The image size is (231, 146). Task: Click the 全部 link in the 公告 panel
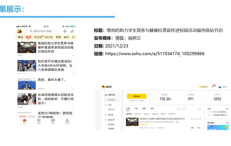[227, 109]
